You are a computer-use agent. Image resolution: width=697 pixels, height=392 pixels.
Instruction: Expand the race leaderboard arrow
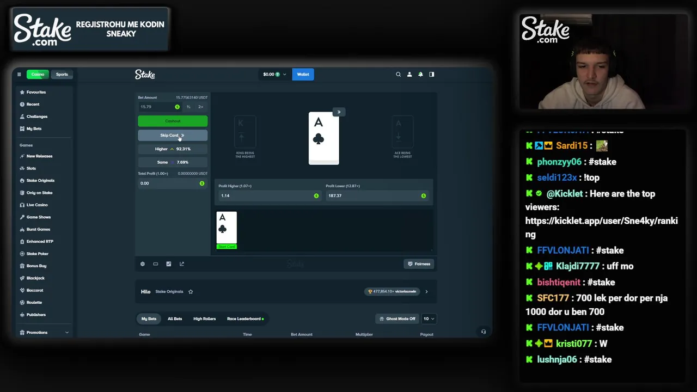pyautogui.click(x=426, y=292)
